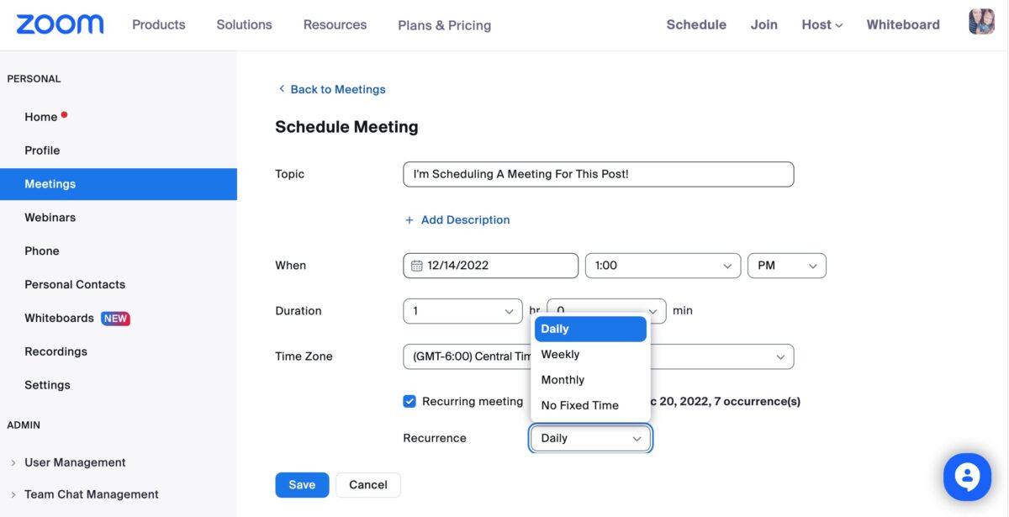Cancel scheduling the meeting
The height and width of the screenshot is (517, 1009).
368,485
